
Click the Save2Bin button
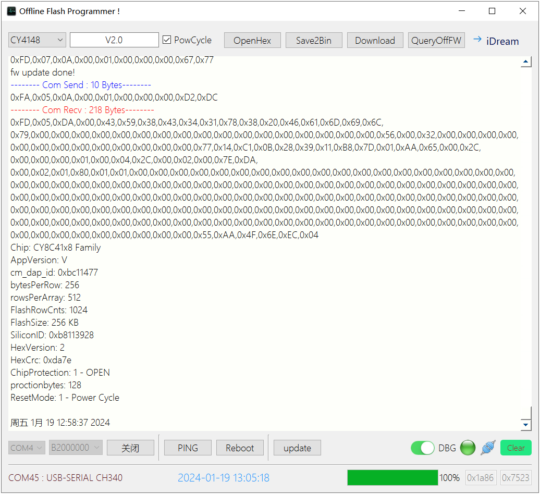[314, 41]
